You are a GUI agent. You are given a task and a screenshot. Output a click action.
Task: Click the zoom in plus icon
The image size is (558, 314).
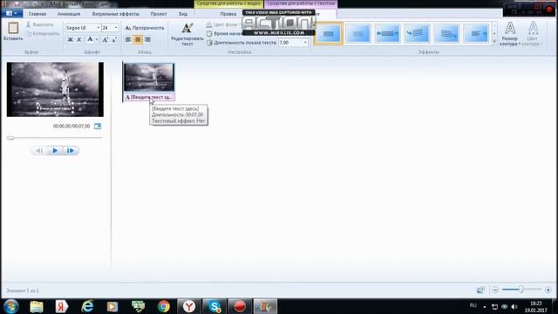coord(548,290)
